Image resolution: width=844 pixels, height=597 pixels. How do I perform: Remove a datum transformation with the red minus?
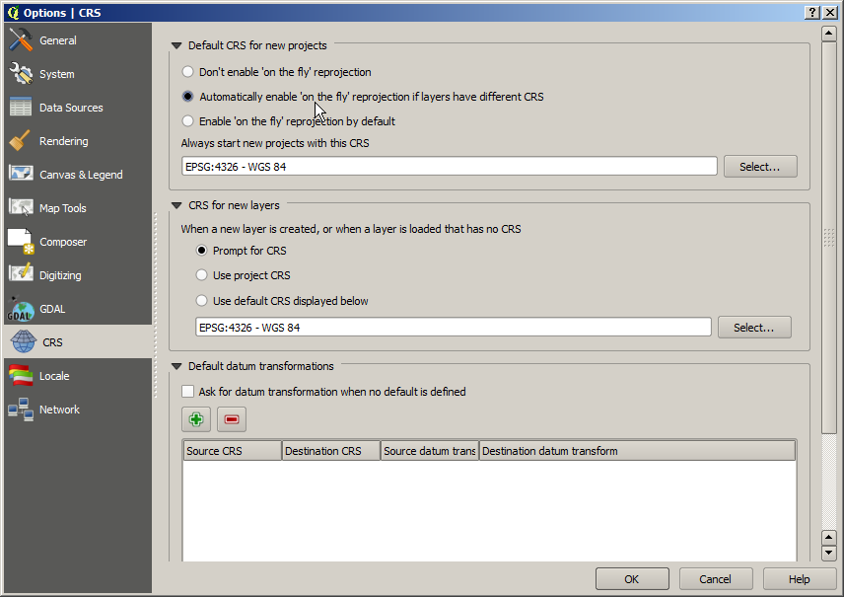pyautogui.click(x=231, y=418)
